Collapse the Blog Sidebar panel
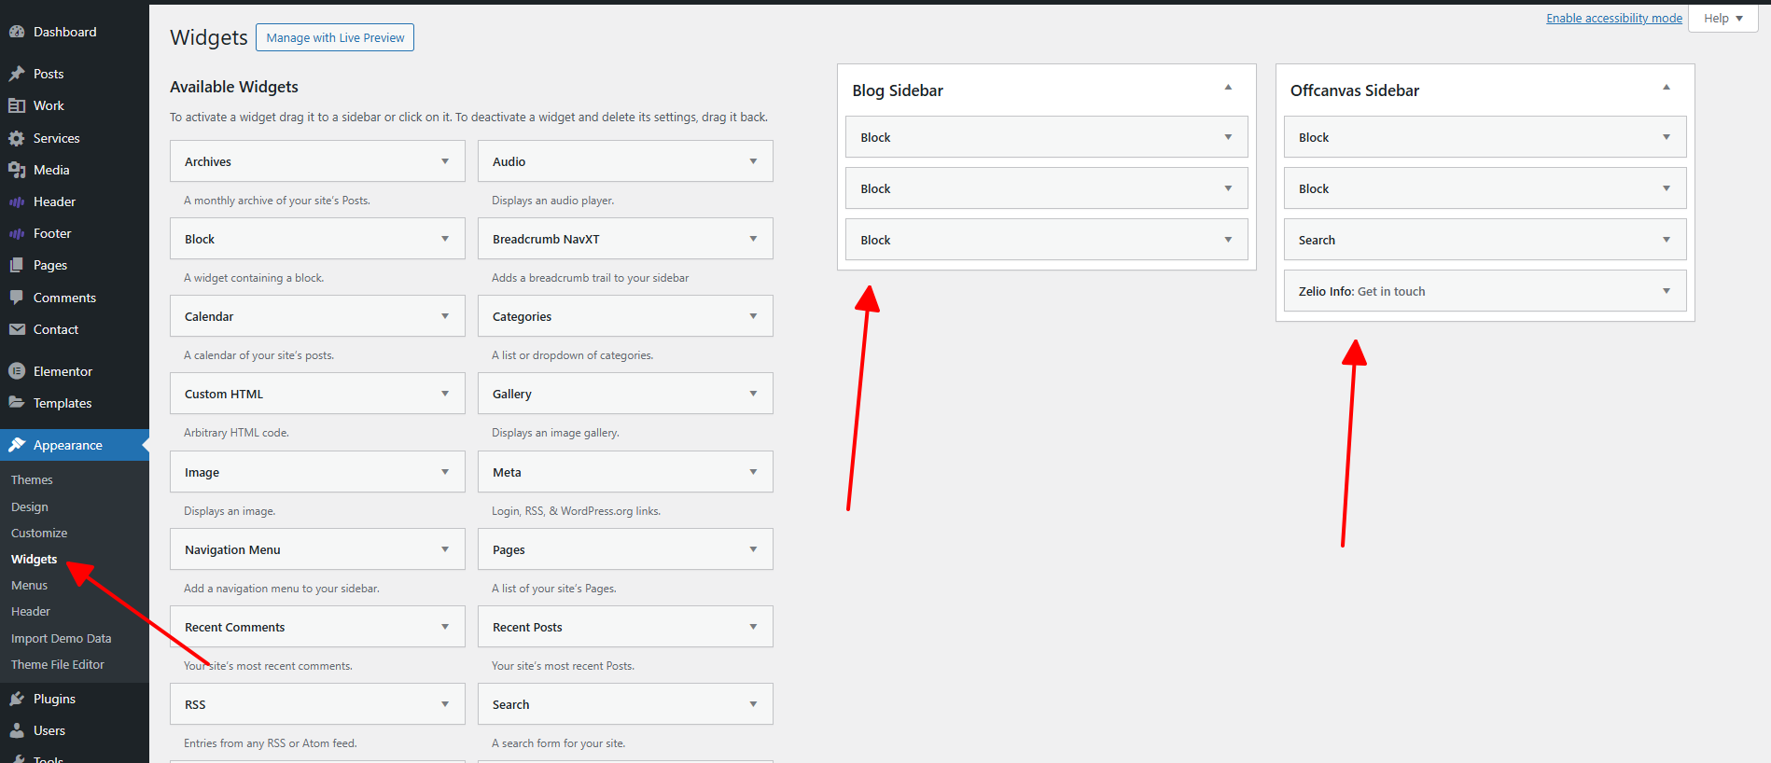Viewport: 1771px width, 763px height. (1228, 88)
